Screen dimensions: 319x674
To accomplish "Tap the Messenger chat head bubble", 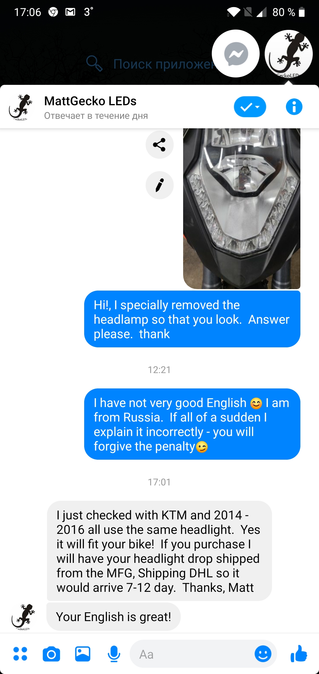I will tap(236, 54).
